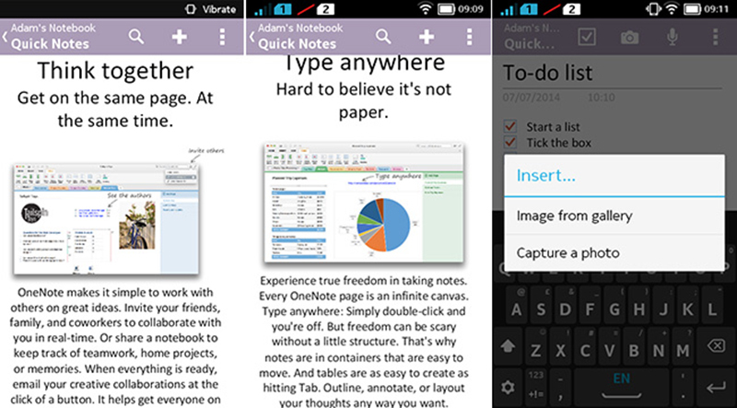Tap the plus icon in the left phone screen
The height and width of the screenshot is (408, 737).
point(179,37)
